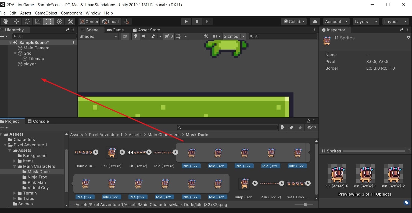The image size is (412, 213).
Task: Select Background folder in Project
Action: tap(35, 156)
